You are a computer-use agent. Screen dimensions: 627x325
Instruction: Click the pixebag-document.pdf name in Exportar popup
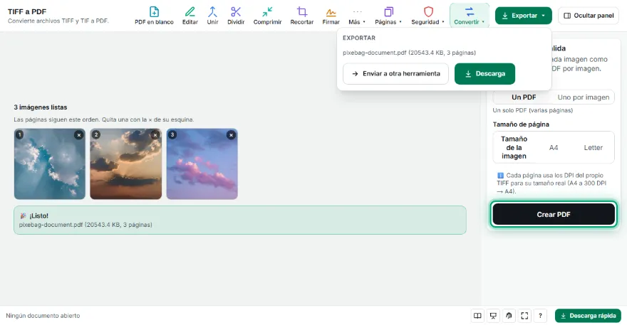[409, 53]
